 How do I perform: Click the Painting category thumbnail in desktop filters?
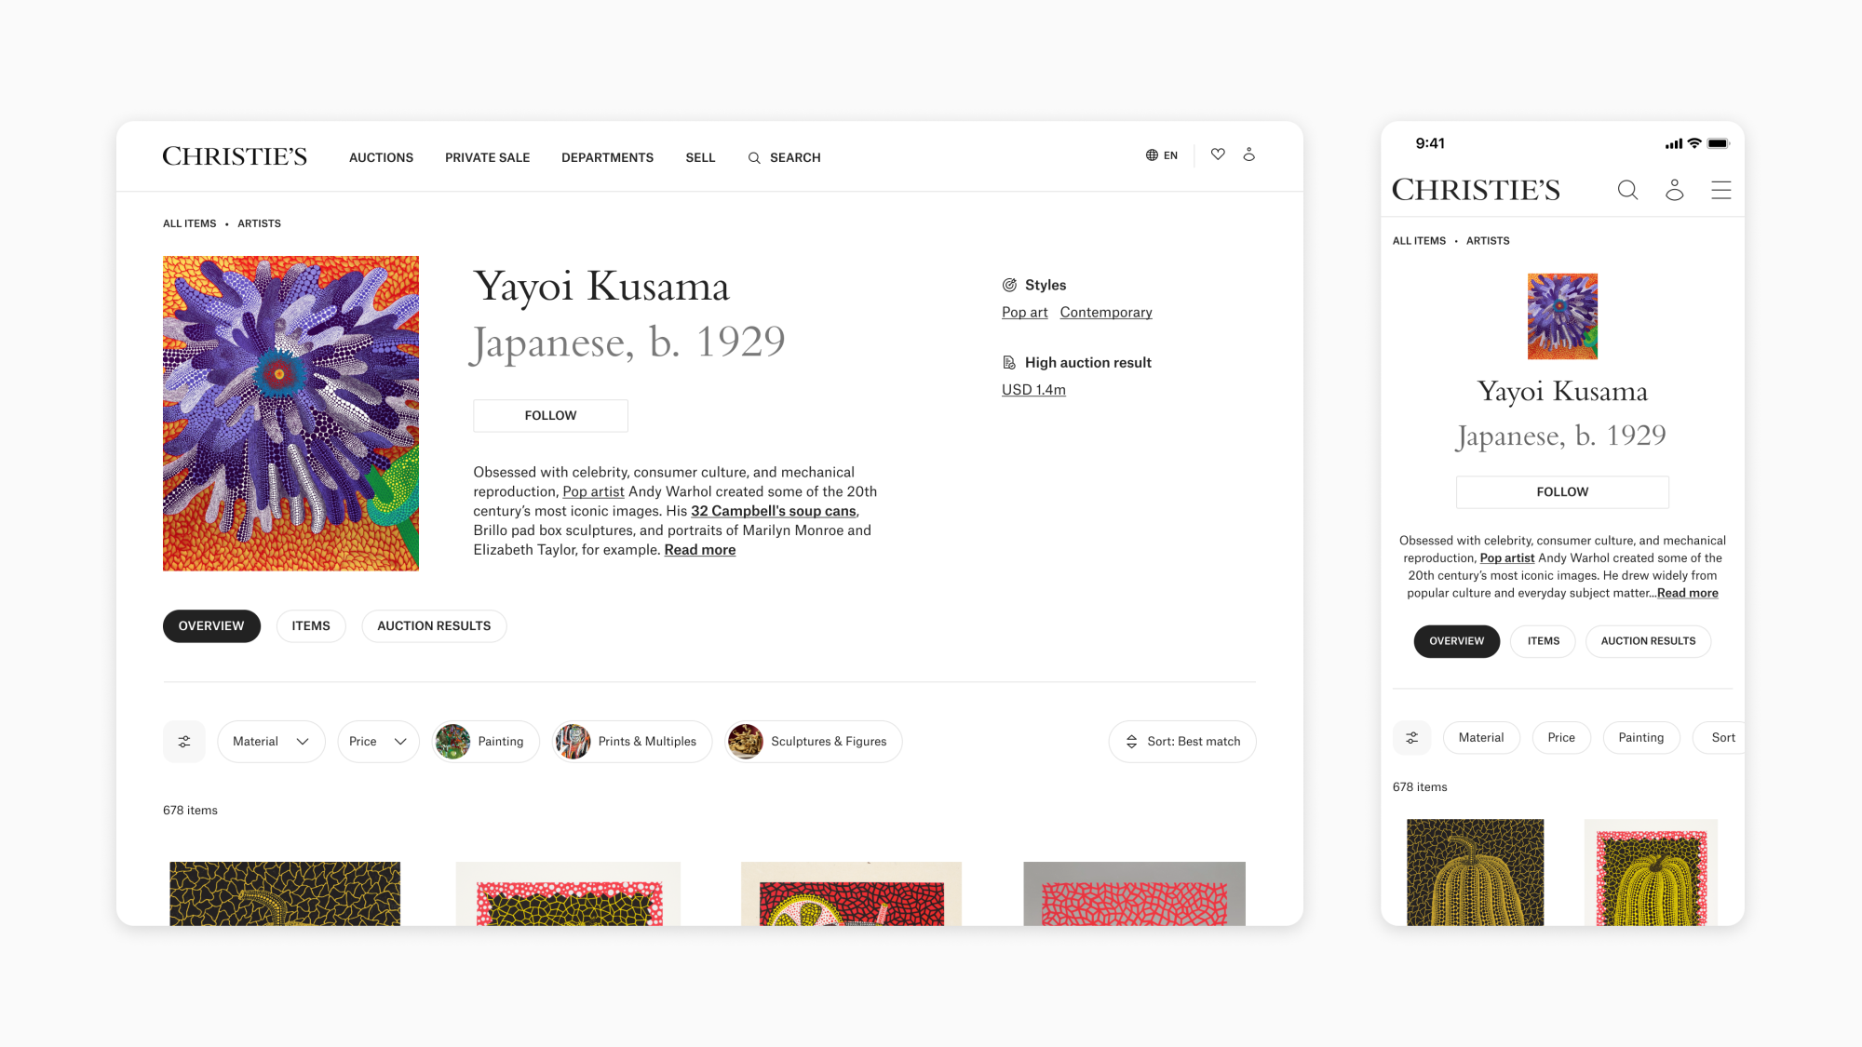click(453, 742)
